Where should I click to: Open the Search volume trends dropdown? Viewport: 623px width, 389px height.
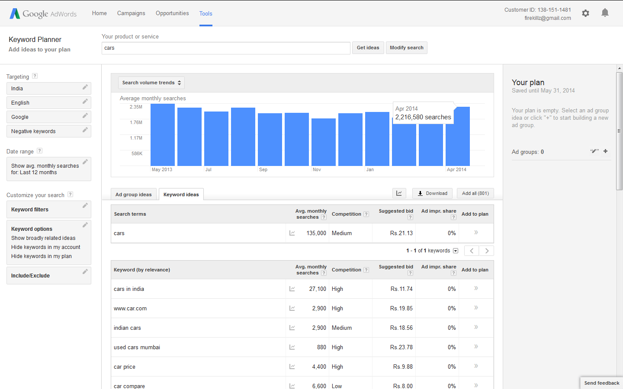[x=151, y=83]
